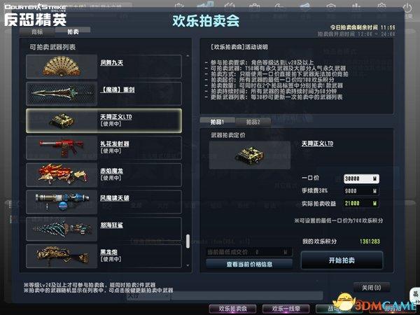
Task: Open 欢乐拍卖会 from the bottom bar
Action: click(x=232, y=309)
